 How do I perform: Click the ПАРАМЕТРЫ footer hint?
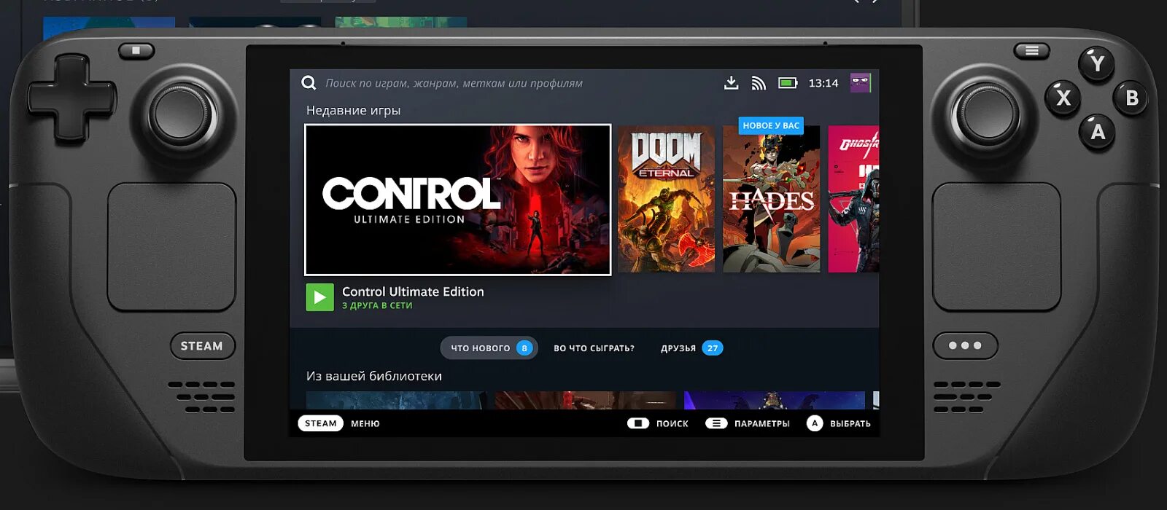761,423
